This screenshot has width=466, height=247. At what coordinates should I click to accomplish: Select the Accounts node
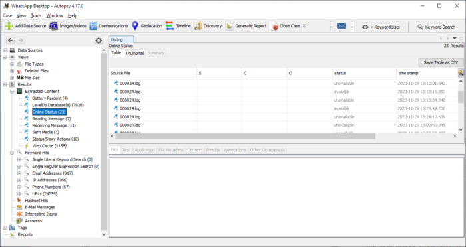(33, 221)
